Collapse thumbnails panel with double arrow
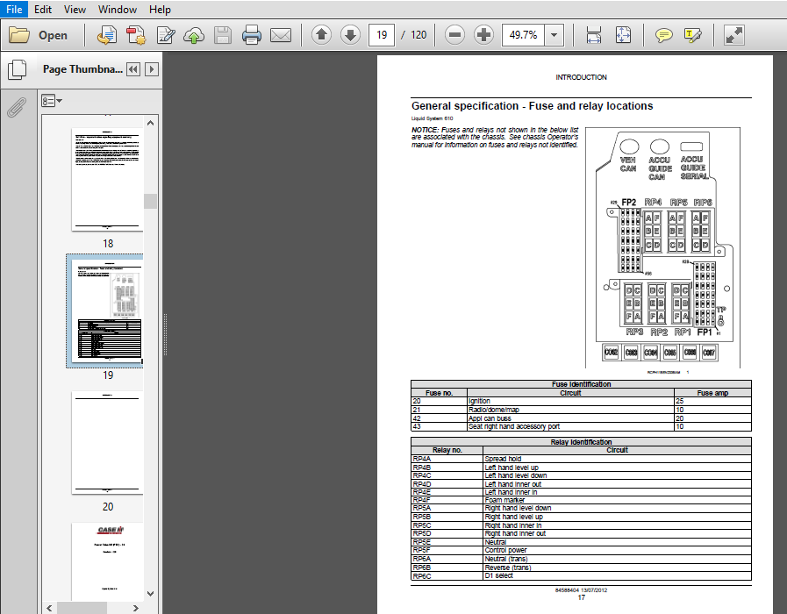The image size is (787, 614). [x=133, y=69]
